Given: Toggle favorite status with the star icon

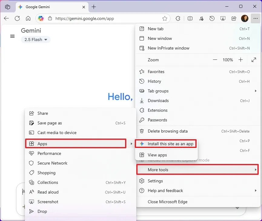Looking at the screenshot, I should (x=165, y=18).
